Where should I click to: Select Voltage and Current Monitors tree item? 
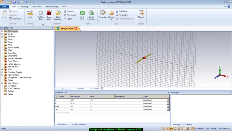point(19,78)
